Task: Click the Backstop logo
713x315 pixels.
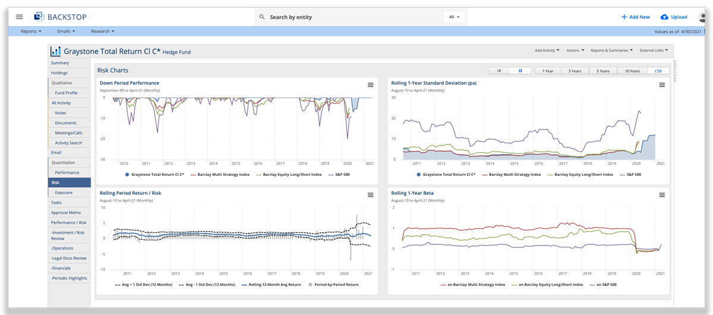Action: click(61, 17)
